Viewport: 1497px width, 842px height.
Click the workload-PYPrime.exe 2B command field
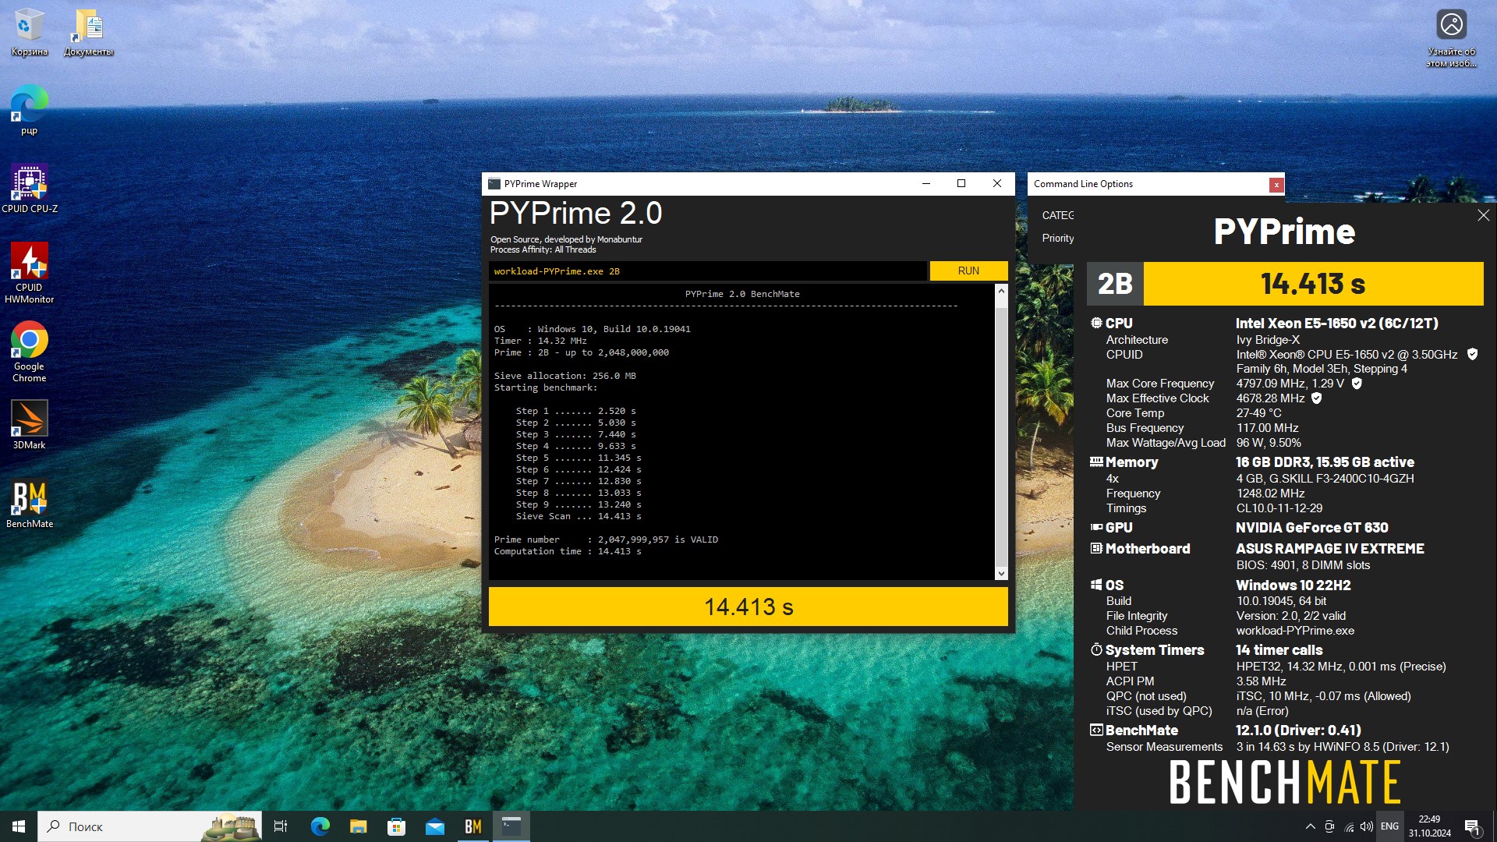click(708, 271)
